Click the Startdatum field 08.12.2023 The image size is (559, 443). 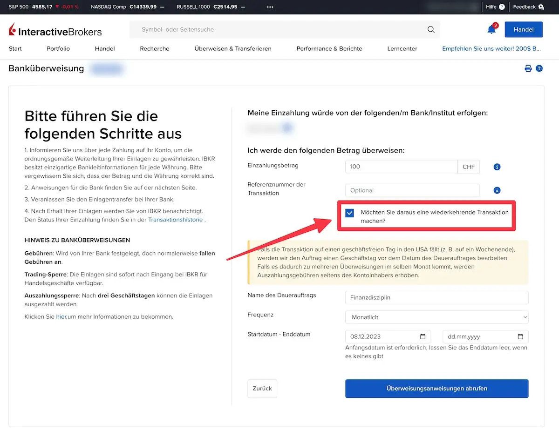coord(388,336)
